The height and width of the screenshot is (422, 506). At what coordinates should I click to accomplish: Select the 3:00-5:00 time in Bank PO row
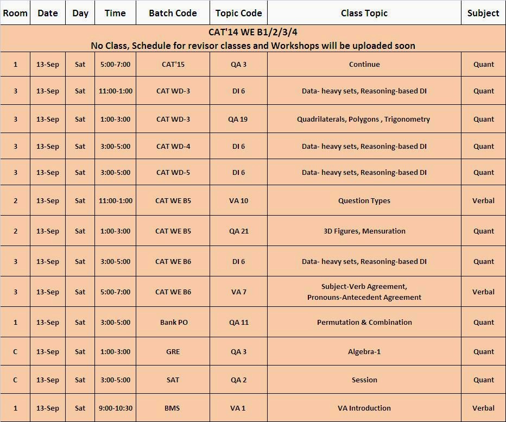coord(115,322)
